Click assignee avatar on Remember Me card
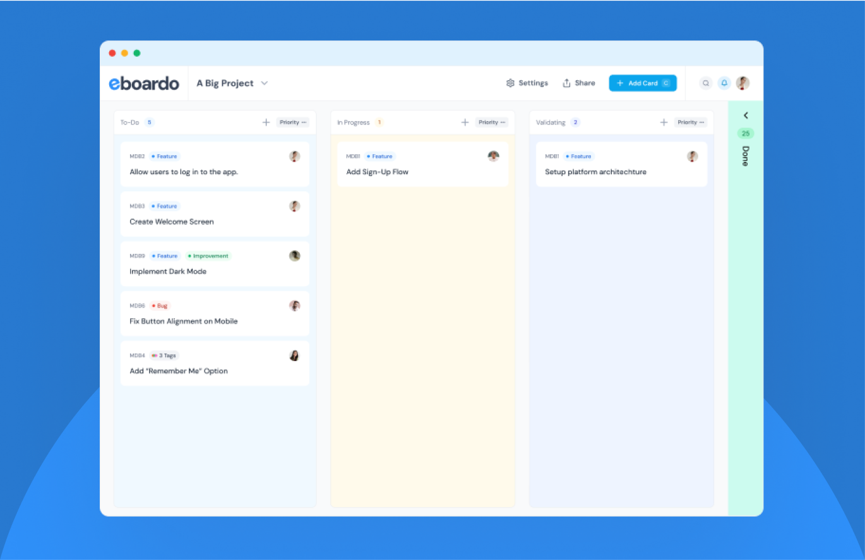The height and width of the screenshot is (560, 865). click(294, 355)
